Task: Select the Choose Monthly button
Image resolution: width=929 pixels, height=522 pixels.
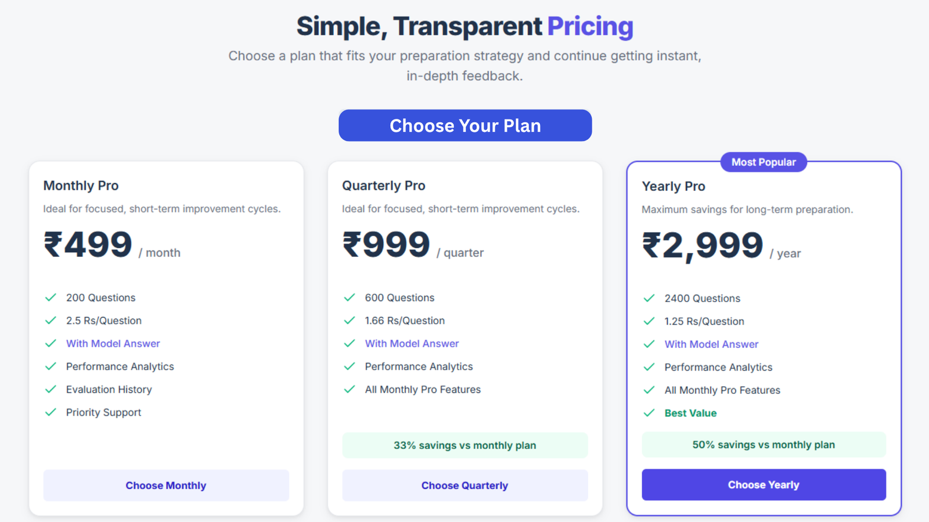Action: click(166, 485)
